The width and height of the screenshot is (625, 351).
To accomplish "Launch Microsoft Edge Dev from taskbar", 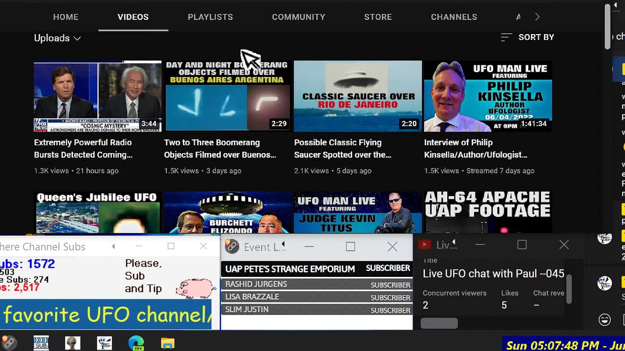I will coord(136,343).
